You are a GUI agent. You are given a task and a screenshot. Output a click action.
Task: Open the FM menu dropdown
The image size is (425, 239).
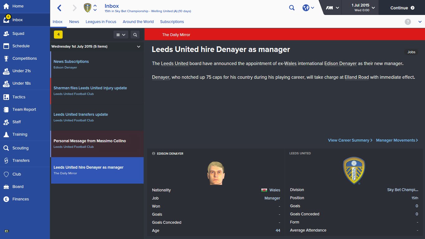pyautogui.click(x=332, y=8)
